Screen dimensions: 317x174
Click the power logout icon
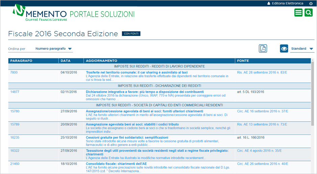pos(311,3)
